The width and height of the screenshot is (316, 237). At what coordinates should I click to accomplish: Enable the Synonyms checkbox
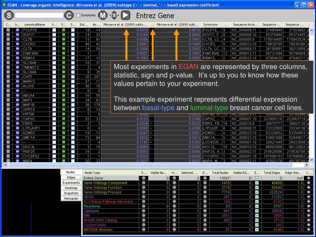tap(78, 15)
